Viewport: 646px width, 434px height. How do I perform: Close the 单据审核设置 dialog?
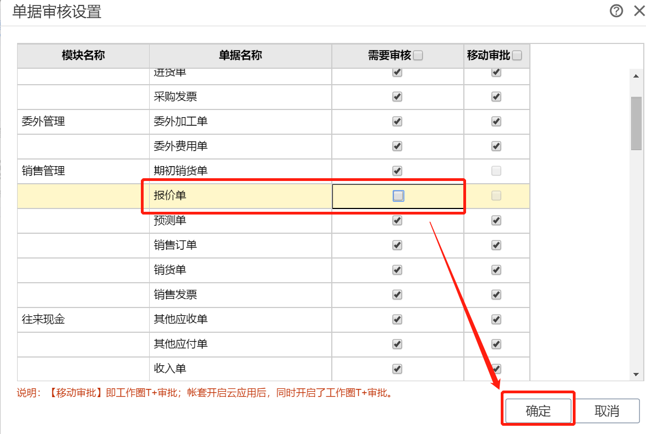click(x=639, y=11)
